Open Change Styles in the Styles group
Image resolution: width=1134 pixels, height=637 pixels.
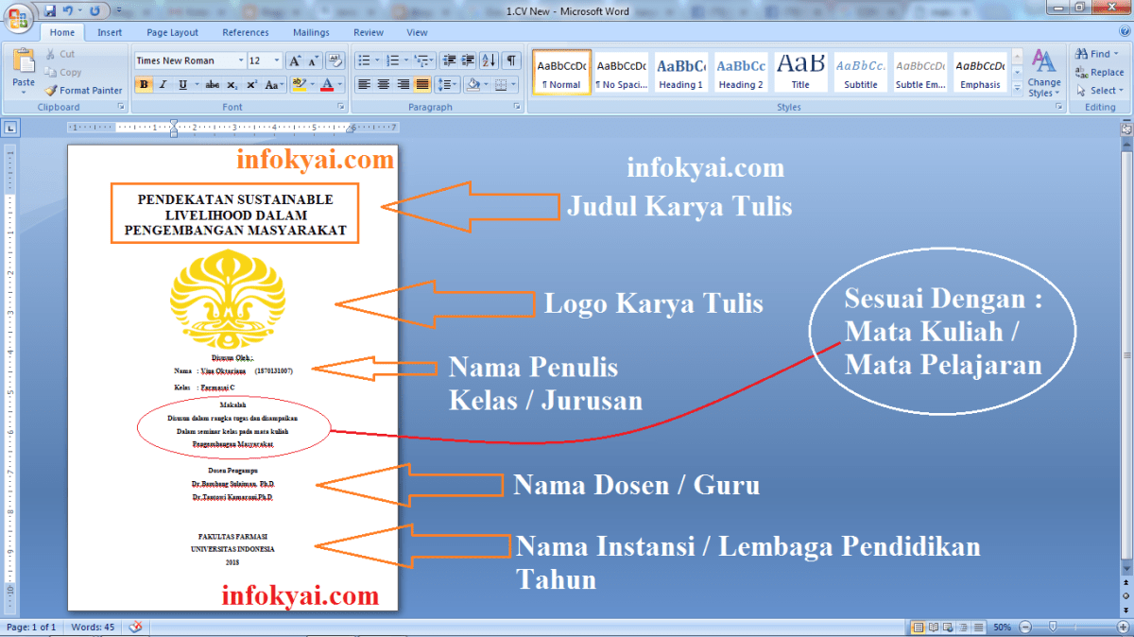click(x=1044, y=72)
